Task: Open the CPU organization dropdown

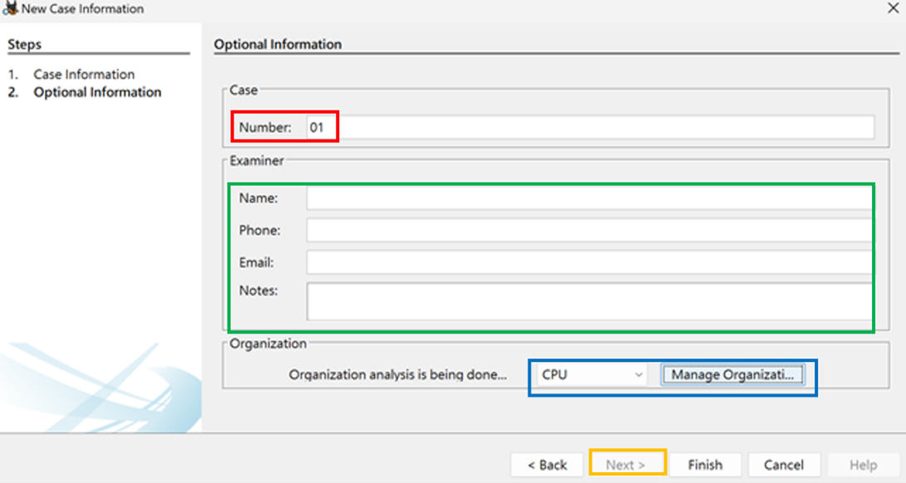Action: click(x=593, y=375)
